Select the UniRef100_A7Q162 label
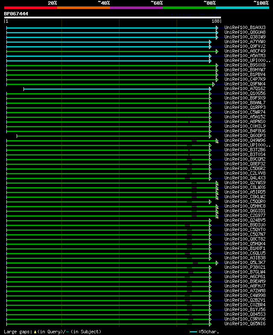 pos(245,89)
